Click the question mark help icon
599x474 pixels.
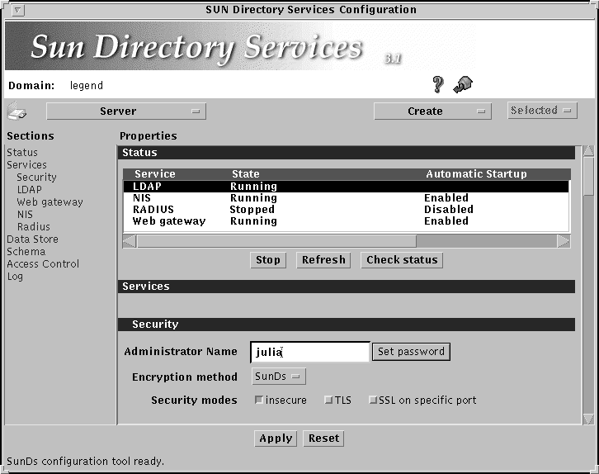(438, 84)
